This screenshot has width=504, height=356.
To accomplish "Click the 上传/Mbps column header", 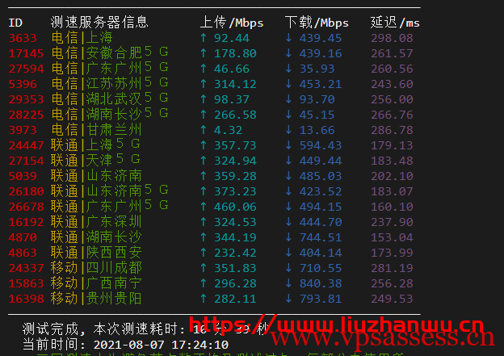I will [230, 23].
